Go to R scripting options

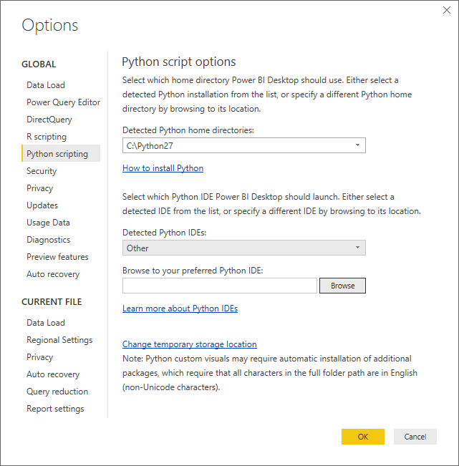47,137
